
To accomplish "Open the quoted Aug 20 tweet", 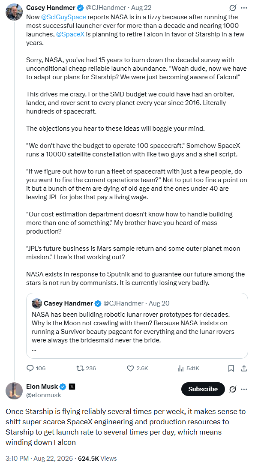I will [x=137, y=326].
